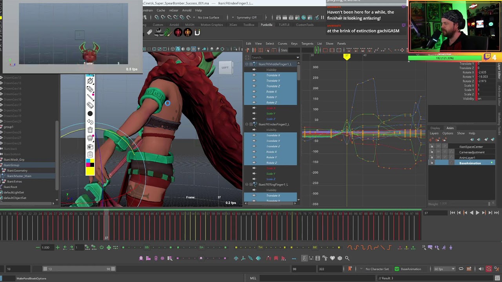
Task: Click the Rotate Y value field -16.003
Action: (x=487, y=77)
